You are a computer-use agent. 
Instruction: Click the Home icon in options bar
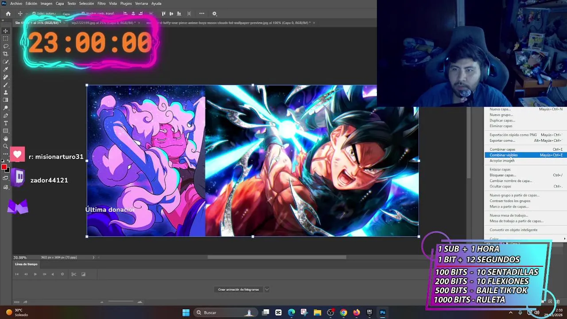pos(8,14)
